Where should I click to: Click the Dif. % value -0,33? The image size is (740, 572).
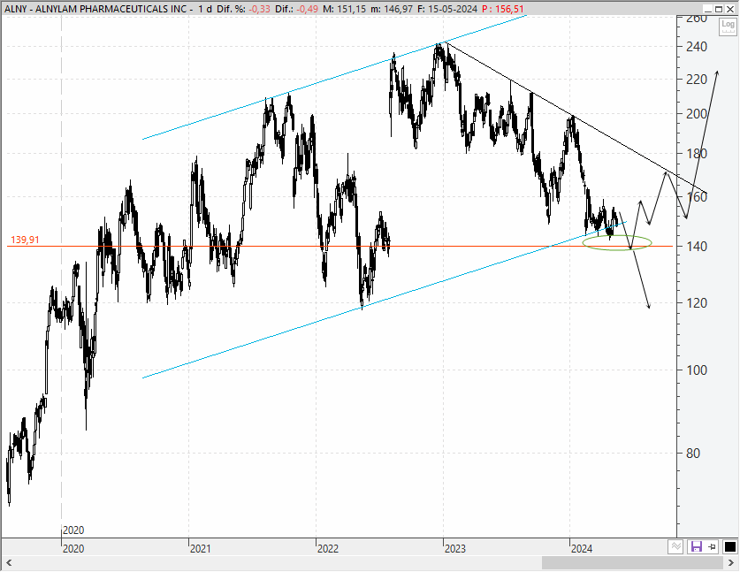coord(260,9)
